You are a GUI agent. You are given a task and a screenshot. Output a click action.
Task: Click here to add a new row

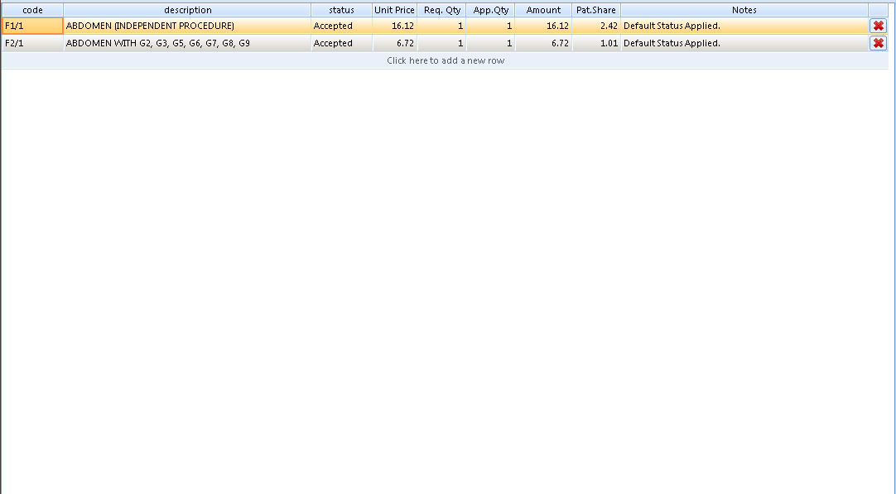pos(446,60)
